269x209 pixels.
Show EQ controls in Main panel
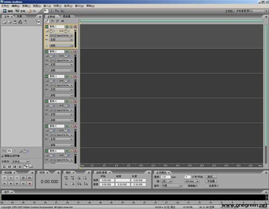(x=63, y=21)
